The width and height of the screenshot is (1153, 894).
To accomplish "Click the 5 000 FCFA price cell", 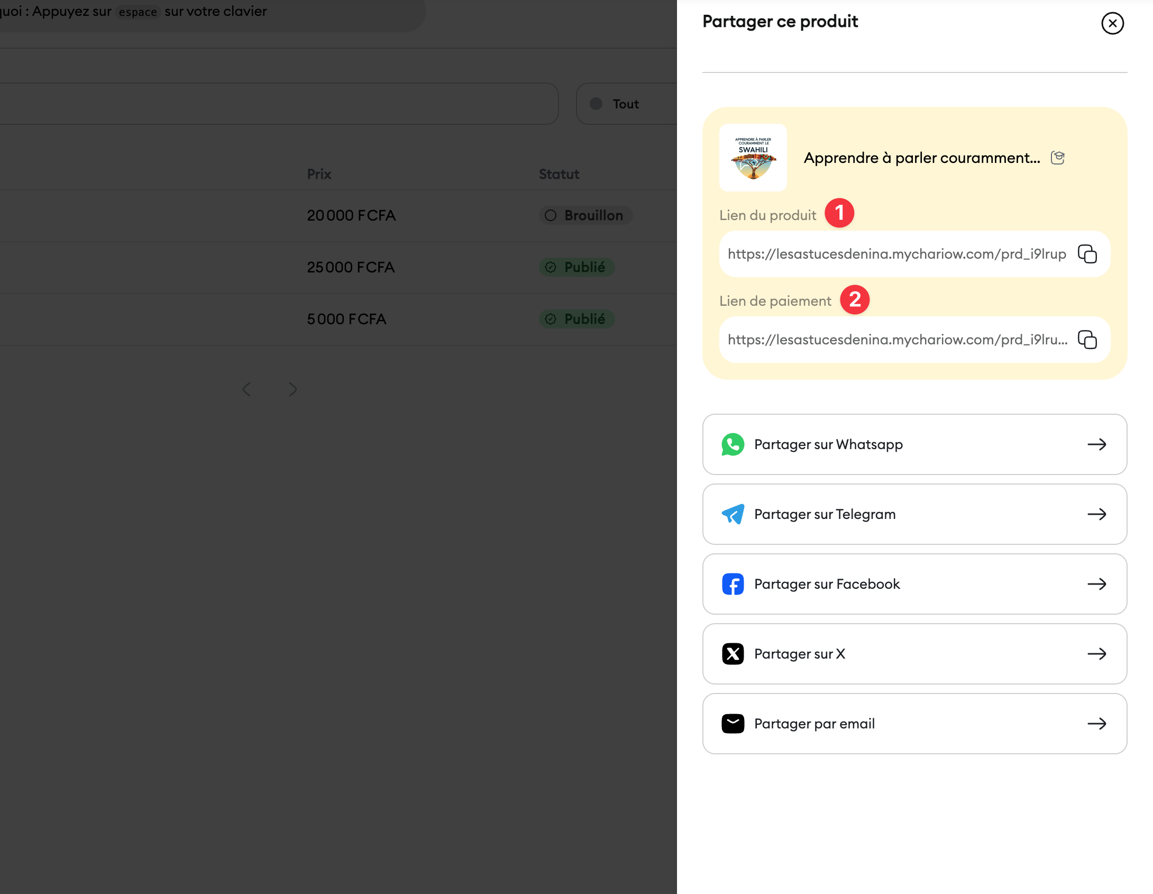I will 346,319.
